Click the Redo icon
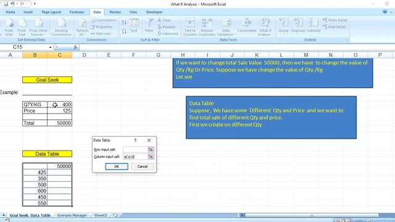Viewport: 395px width, 222px height. click(22, 4)
